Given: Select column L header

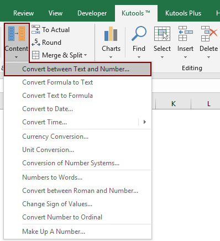Looking at the screenshot, I should pyautogui.click(x=208, y=104).
